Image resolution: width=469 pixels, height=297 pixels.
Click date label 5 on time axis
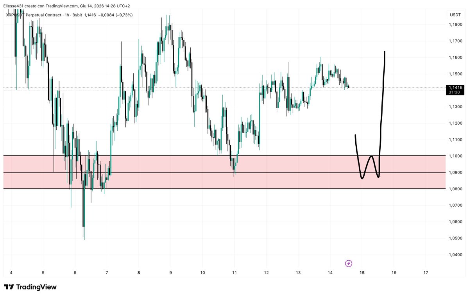[43, 273]
